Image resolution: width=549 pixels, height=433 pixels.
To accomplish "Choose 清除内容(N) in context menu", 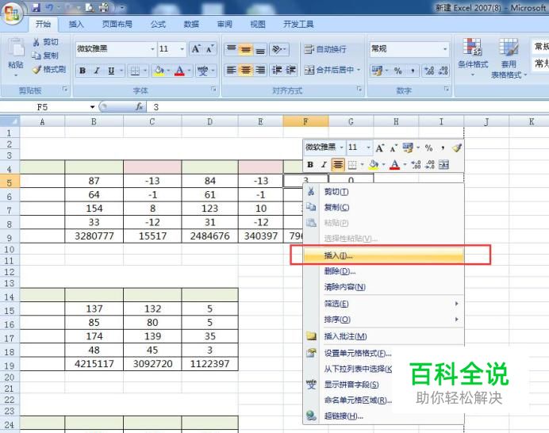I will point(383,287).
